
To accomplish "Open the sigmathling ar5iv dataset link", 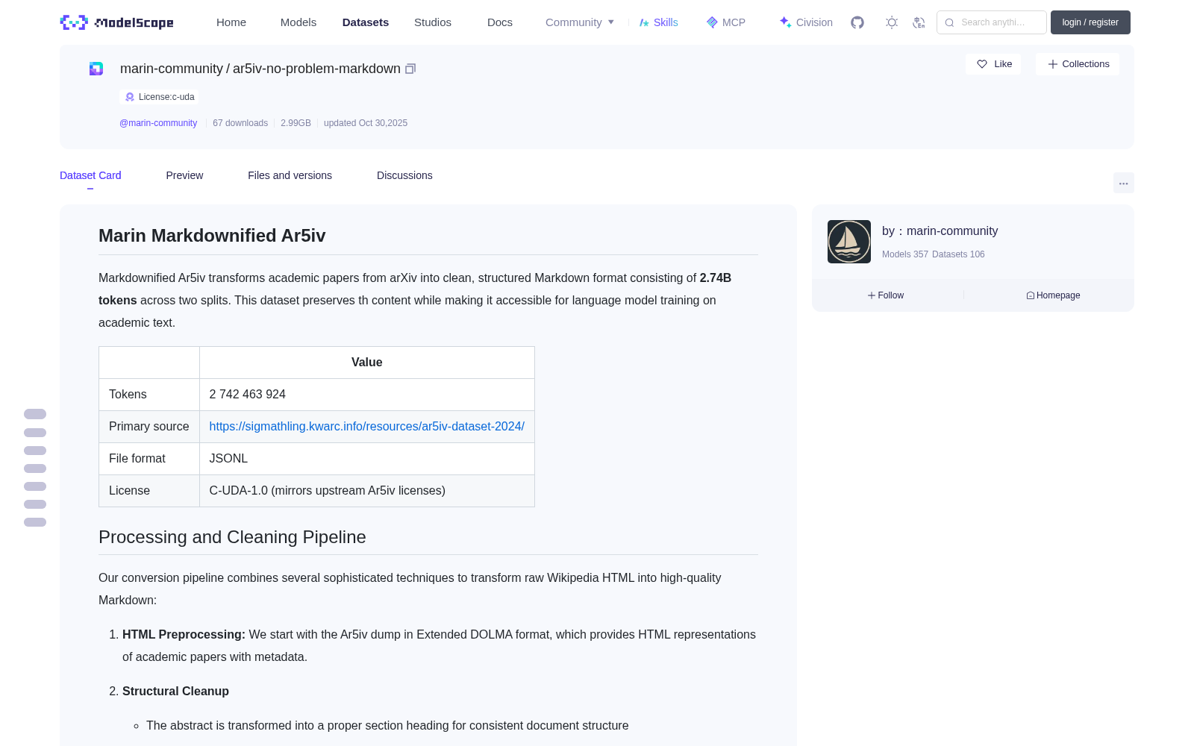I will tap(366, 427).
